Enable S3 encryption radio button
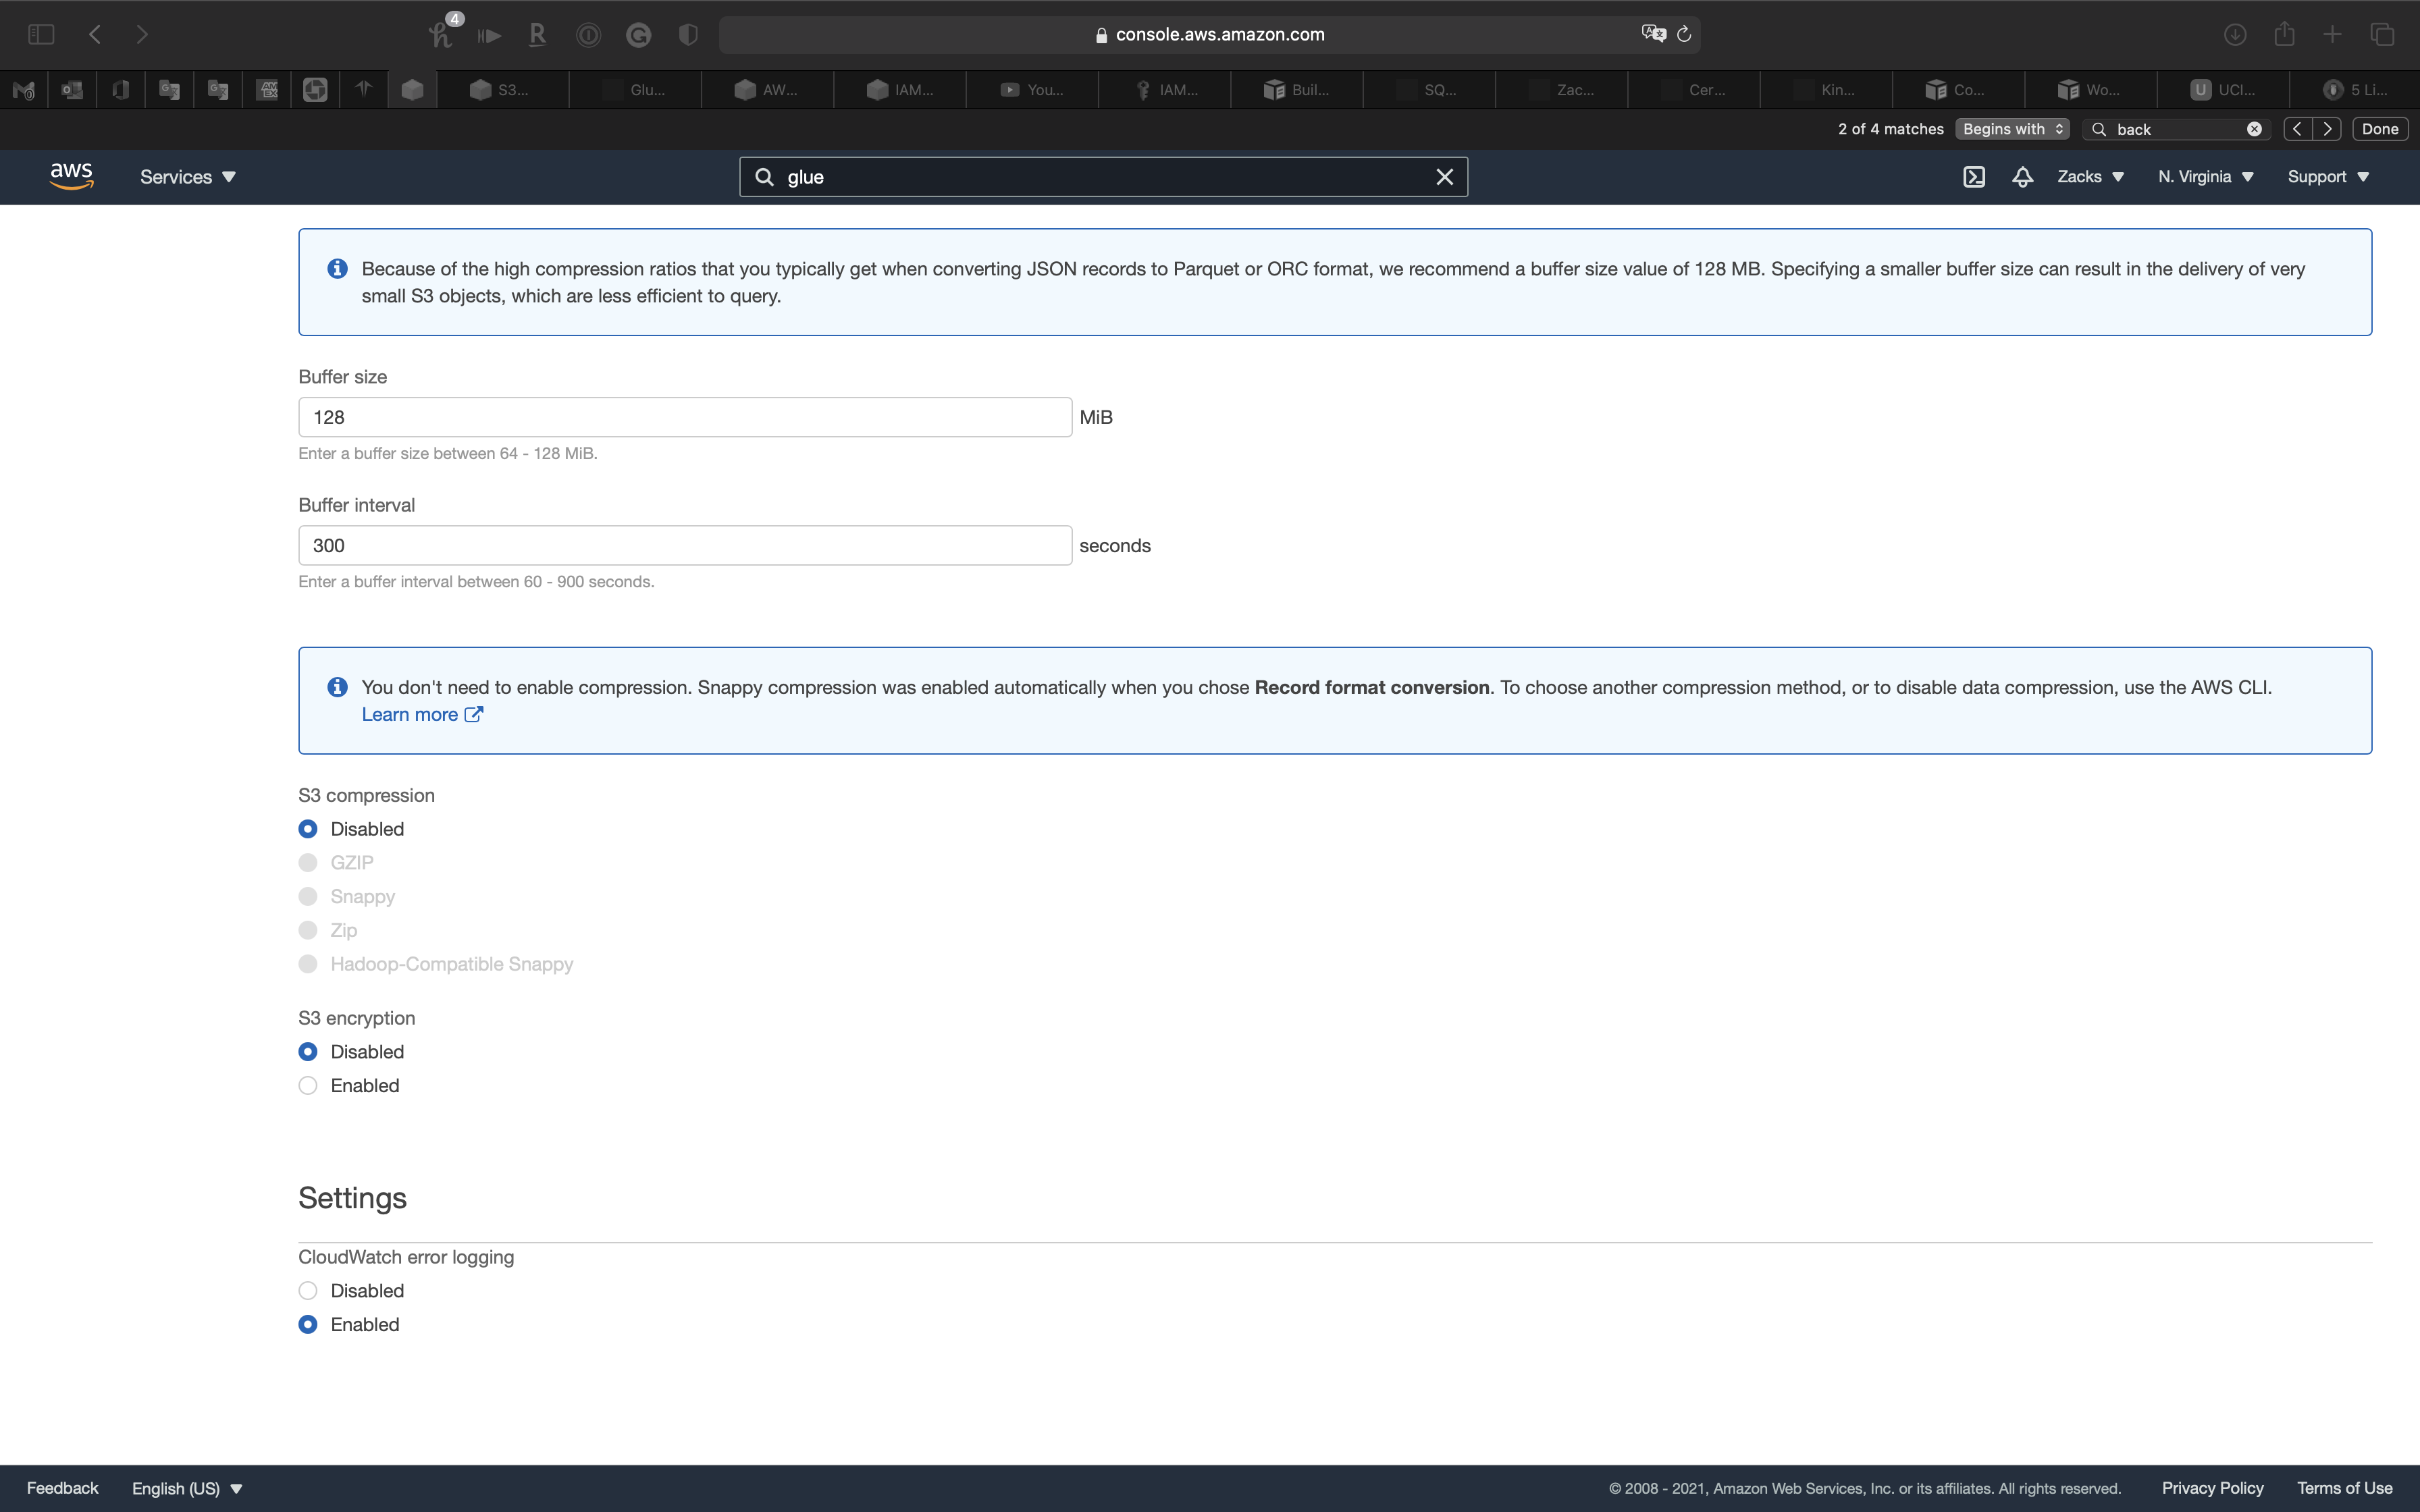2420x1512 pixels. pos(308,1086)
